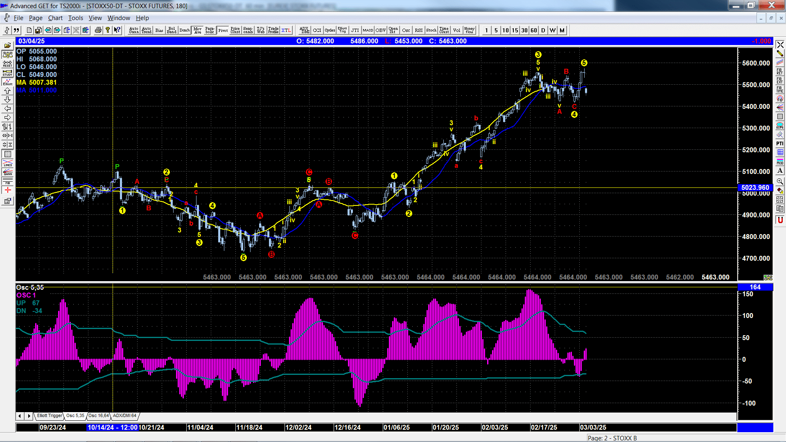
Task: Open the Page menu
Action: tap(36, 18)
